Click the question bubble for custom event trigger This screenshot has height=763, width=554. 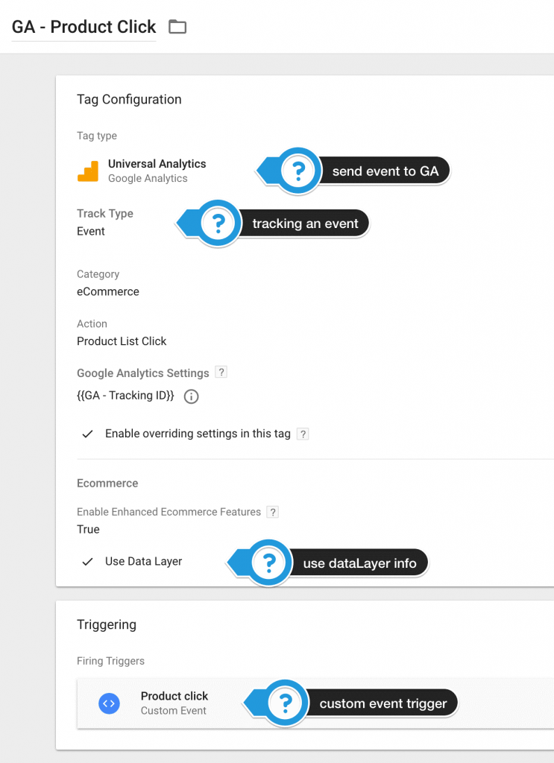coord(286,703)
